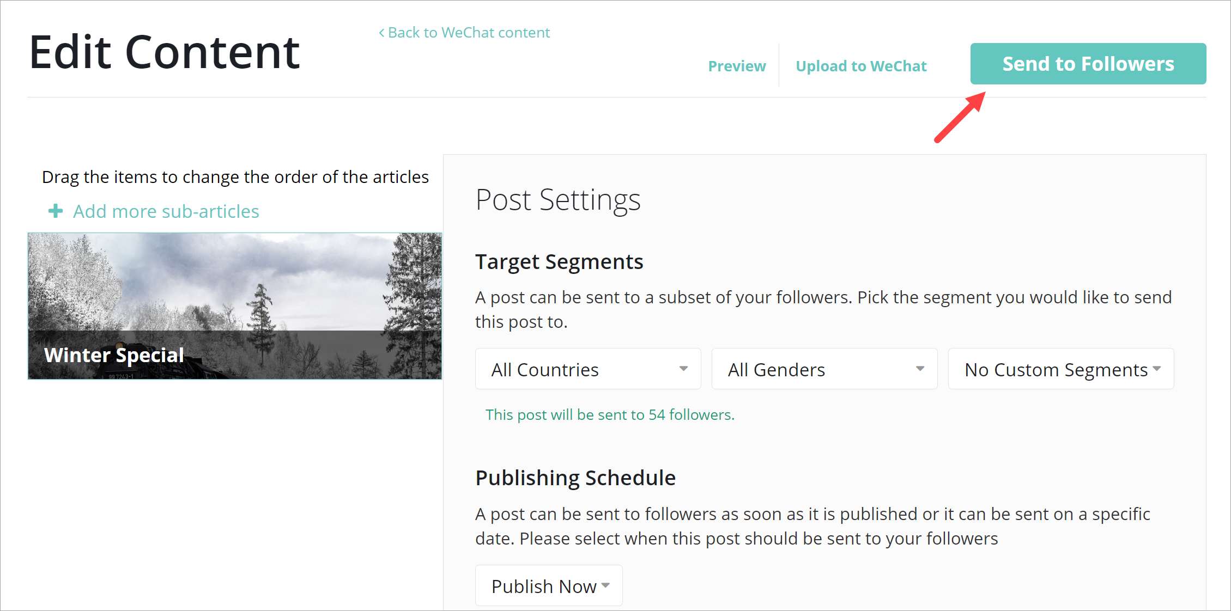Expand the Publish Now schedule dropdown
The image size is (1231, 611).
tap(548, 585)
